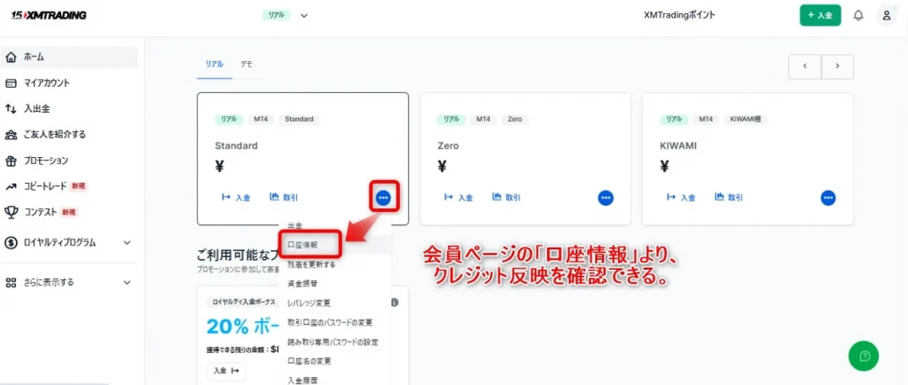Image resolution: width=908 pixels, height=385 pixels.
Task: Click the MT4 tag on Zero card
Action: click(x=483, y=119)
